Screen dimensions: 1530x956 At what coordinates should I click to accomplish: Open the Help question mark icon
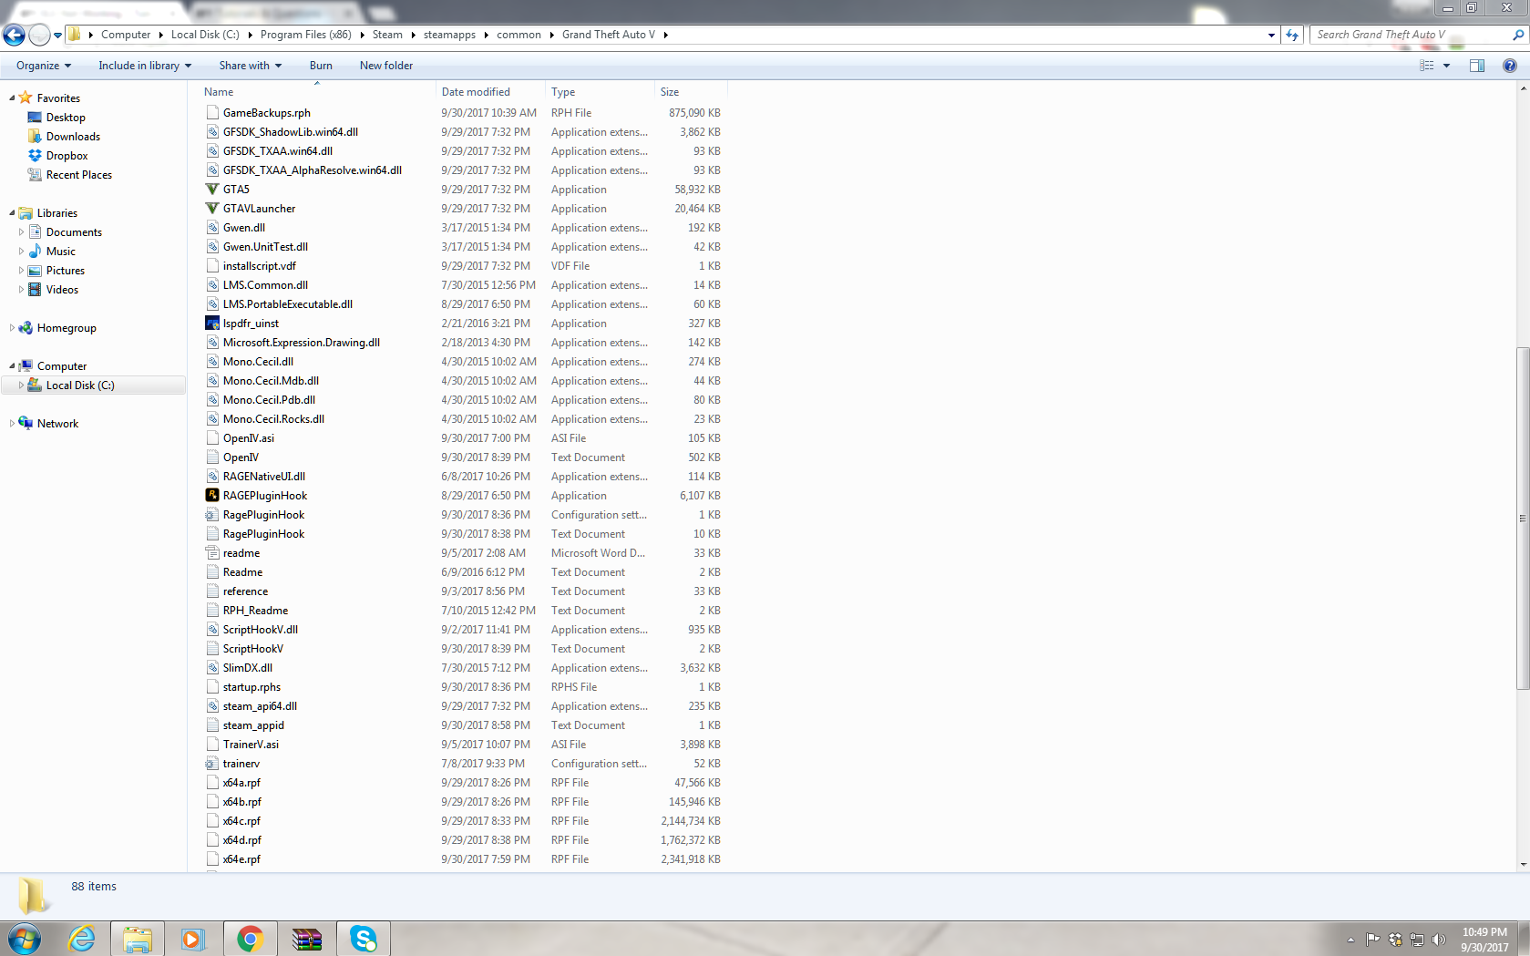pyautogui.click(x=1510, y=66)
